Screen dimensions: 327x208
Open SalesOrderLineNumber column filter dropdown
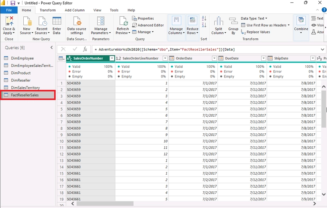tap(165, 58)
